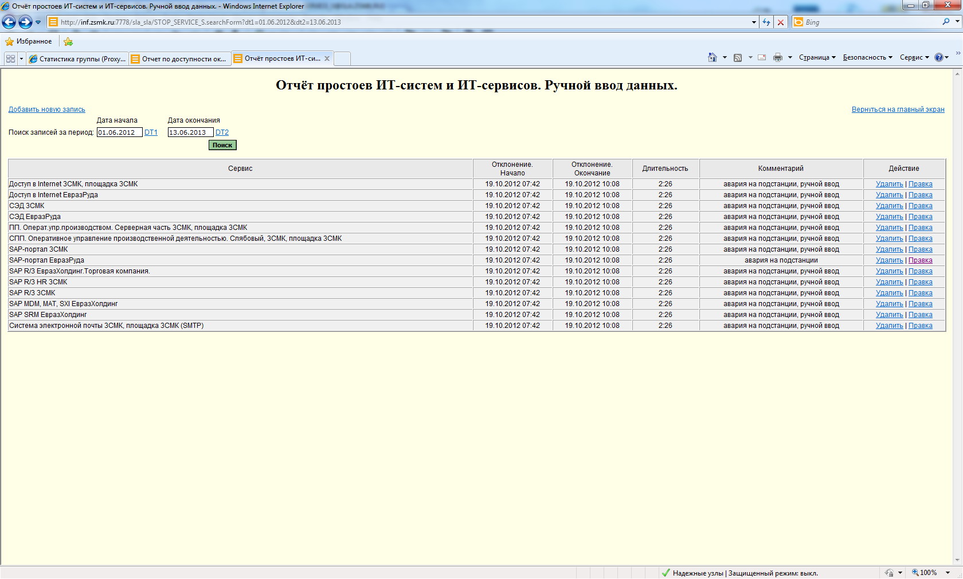Click Правка for SAP SRM ЕвразХолдинг row
The height and width of the screenshot is (579, 963).
tap(920, 315)
